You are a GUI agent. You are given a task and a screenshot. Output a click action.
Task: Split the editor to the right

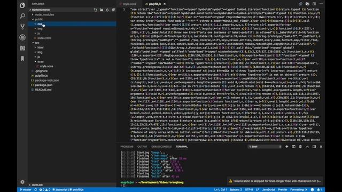[314, 4]
